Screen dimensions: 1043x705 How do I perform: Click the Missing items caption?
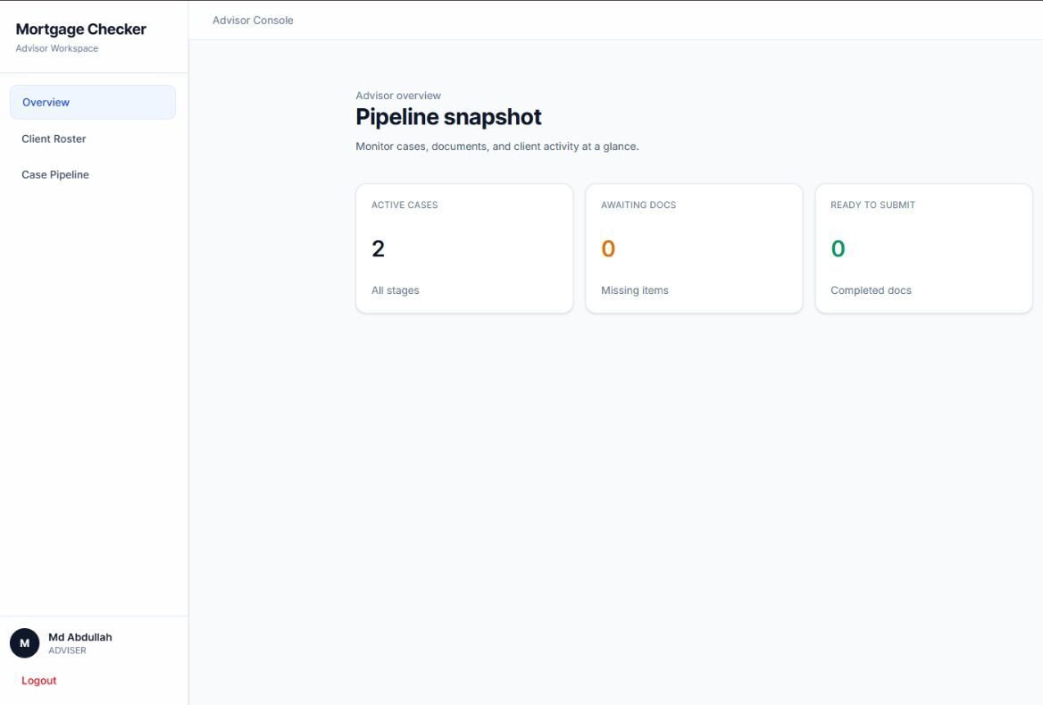635,290
